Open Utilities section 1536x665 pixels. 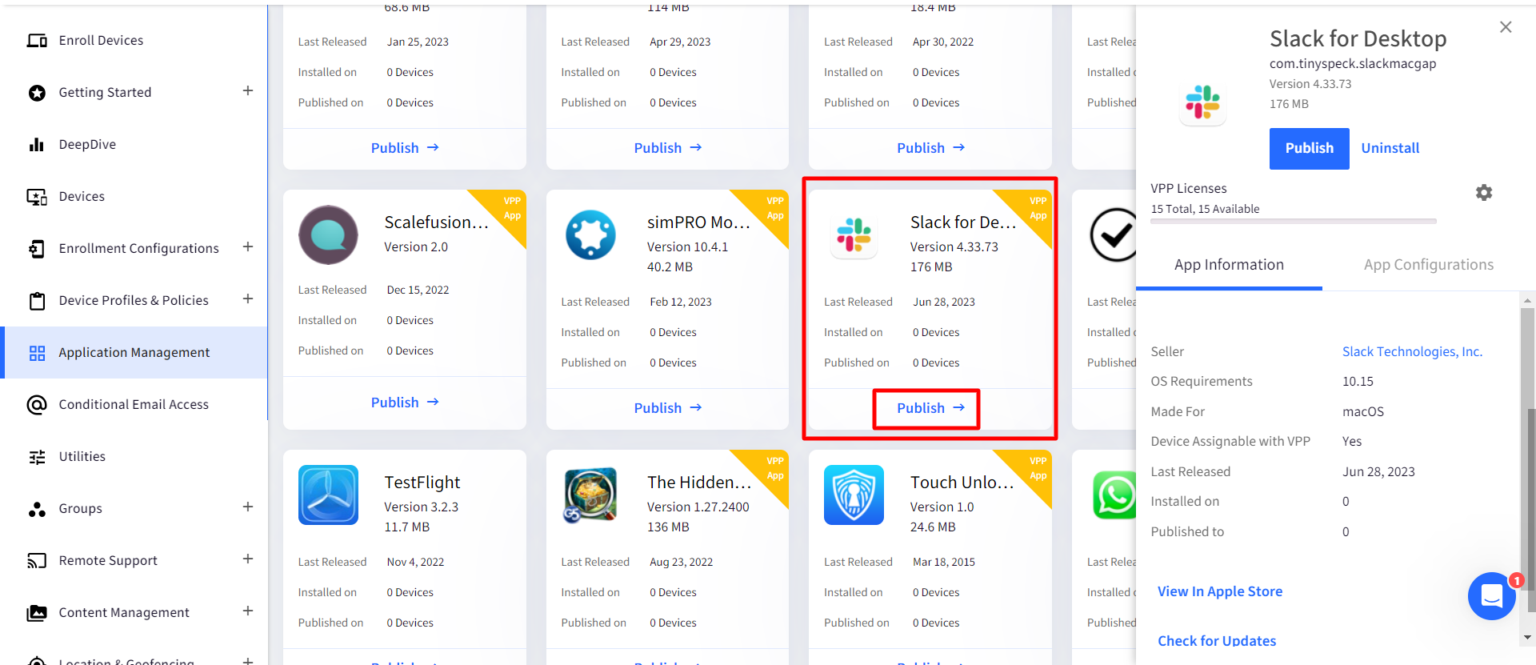click(82, 457)
